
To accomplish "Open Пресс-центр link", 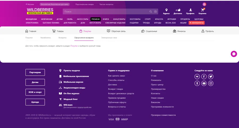I will 157,85.
